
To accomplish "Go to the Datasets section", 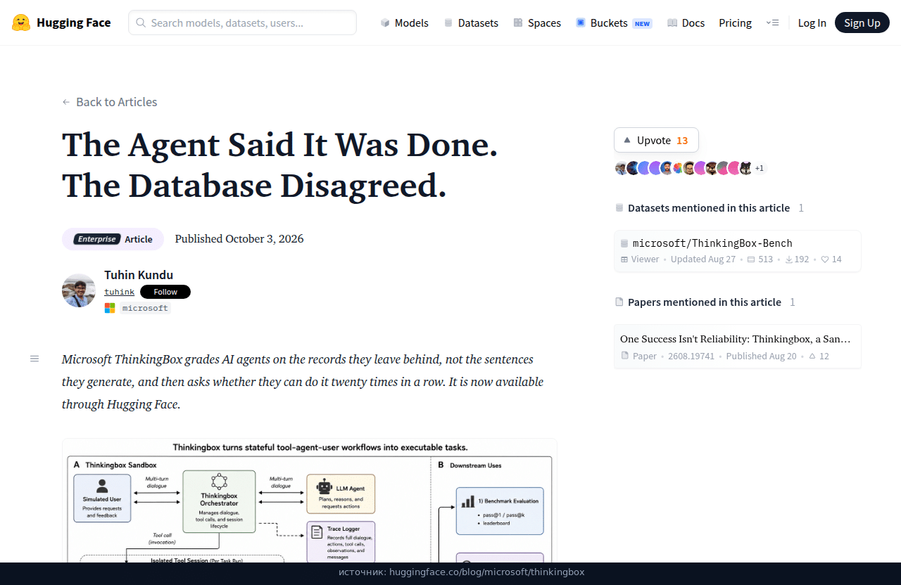I will [471, 22].
